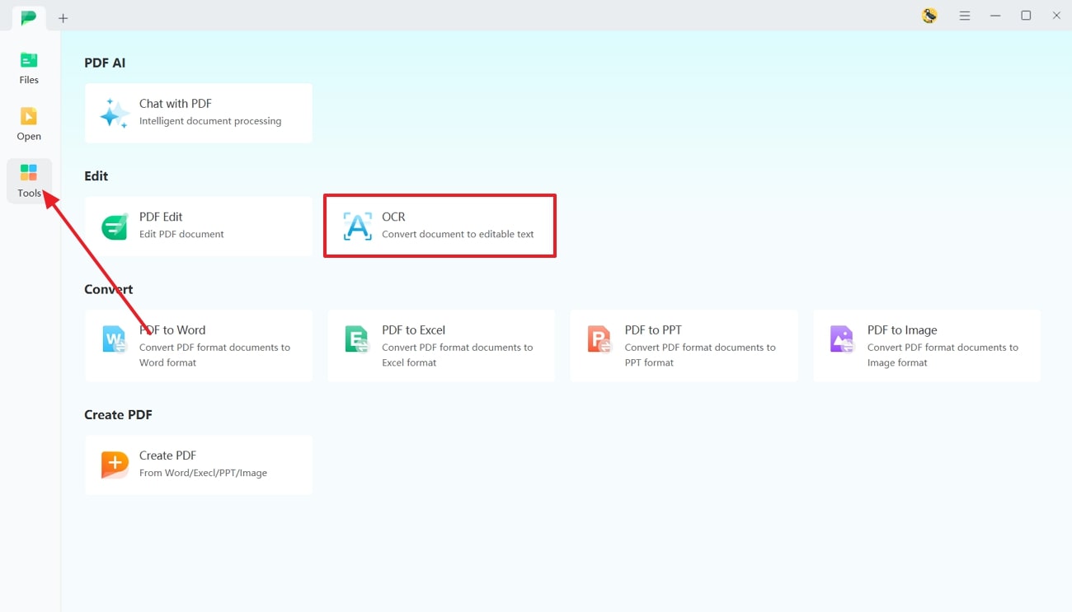This screenshot has height=612, width=1072.
Task: Click the 'PDF AI' section heading
Action: (105, 63)
